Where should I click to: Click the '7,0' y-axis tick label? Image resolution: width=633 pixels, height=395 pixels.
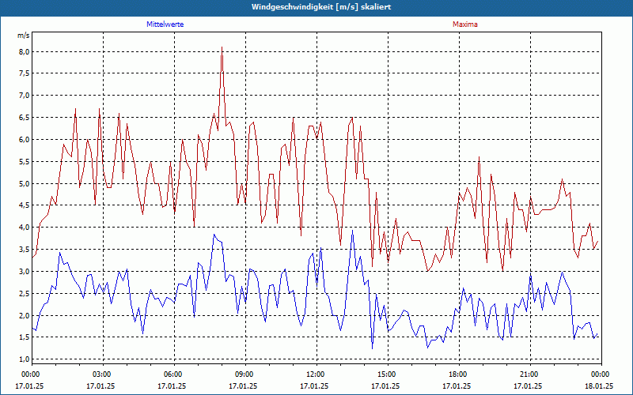click(x=24, y=96)
